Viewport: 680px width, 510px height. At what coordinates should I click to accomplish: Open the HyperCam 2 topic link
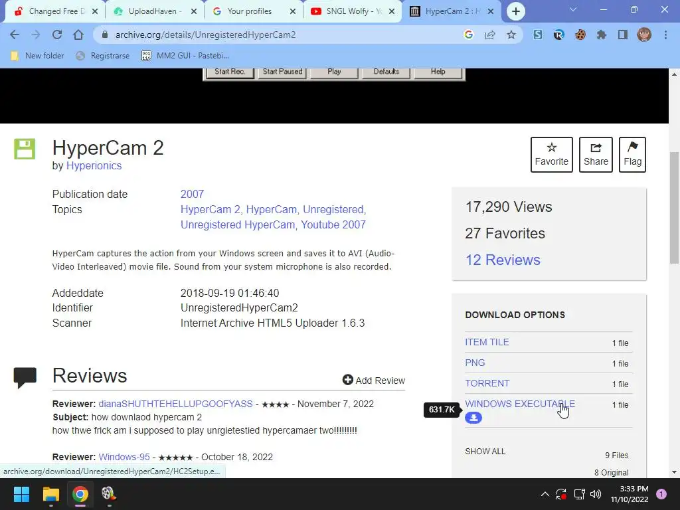(x=211, y=209)
